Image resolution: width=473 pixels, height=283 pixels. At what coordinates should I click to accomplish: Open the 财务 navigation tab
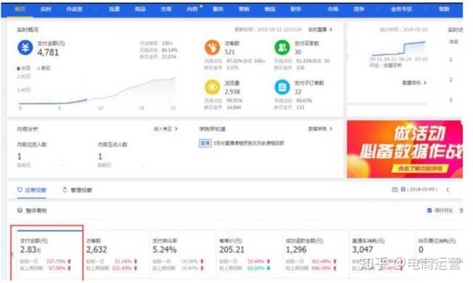point(296,9)
